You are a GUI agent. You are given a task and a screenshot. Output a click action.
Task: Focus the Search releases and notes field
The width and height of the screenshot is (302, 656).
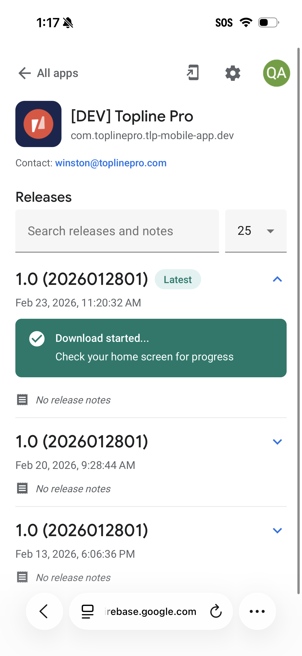pos(117,231)
